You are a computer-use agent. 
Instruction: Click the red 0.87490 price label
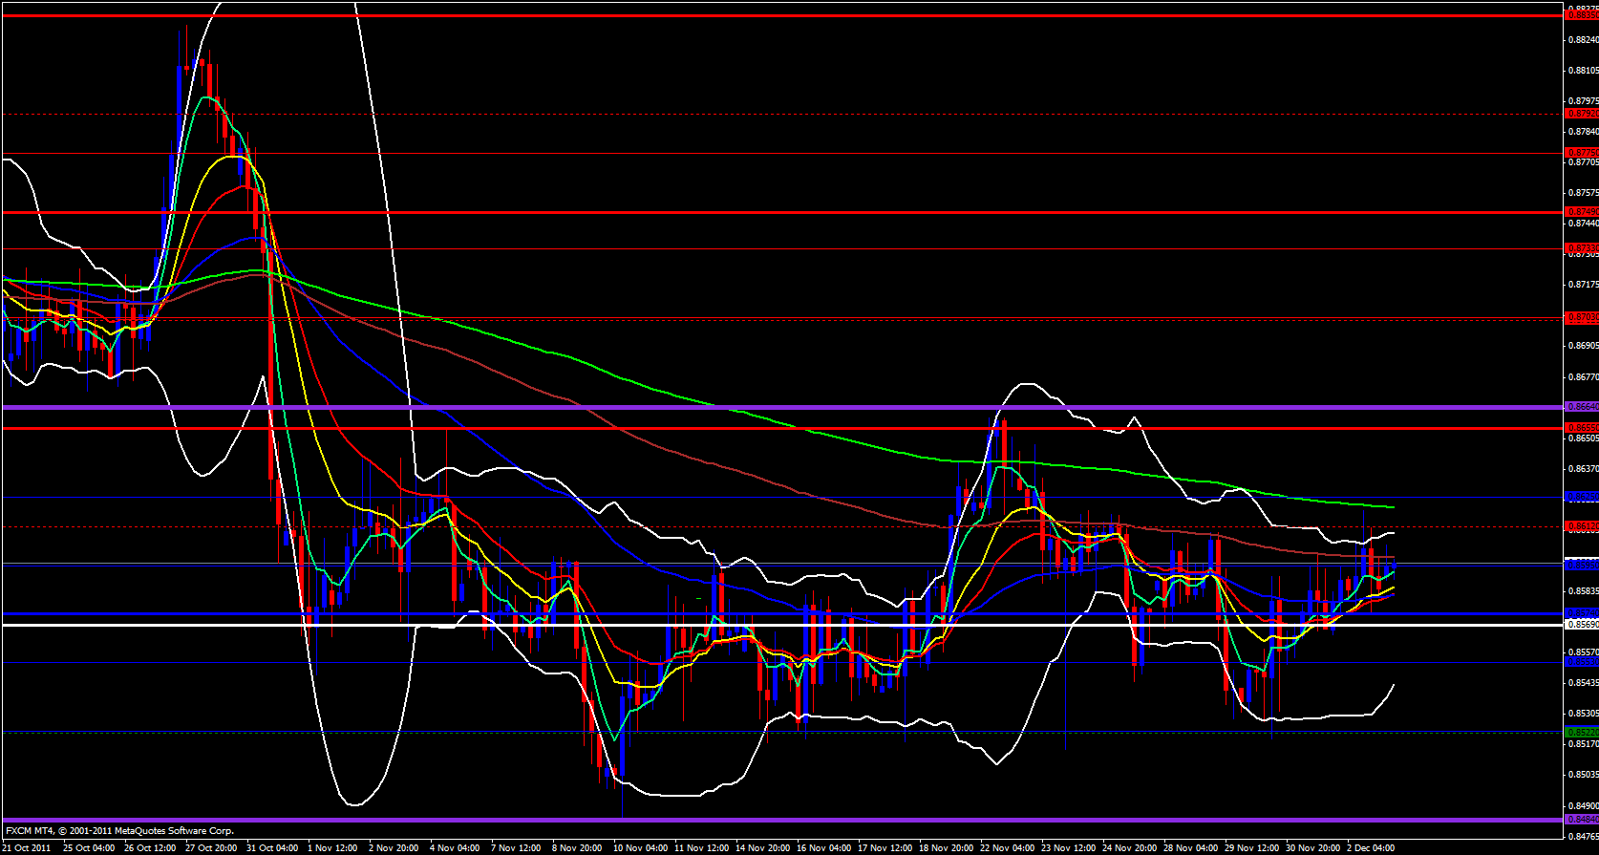point(1581,212)
